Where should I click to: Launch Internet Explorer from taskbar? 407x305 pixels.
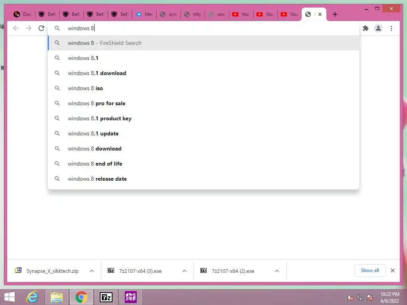click(33, 297)
